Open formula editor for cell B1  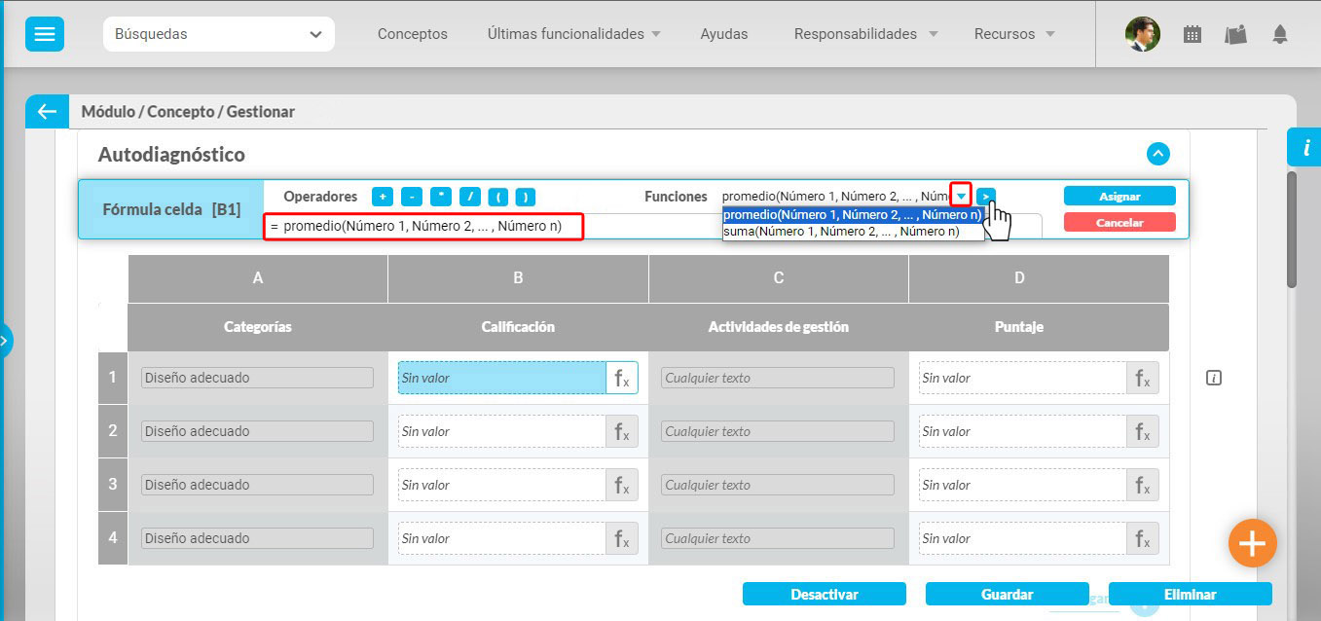[622, 378]
